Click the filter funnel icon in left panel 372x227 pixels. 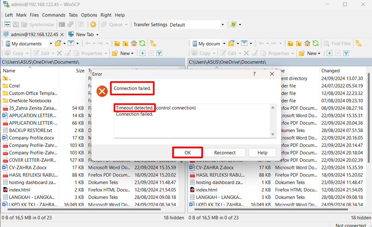(x=71, y=43)
